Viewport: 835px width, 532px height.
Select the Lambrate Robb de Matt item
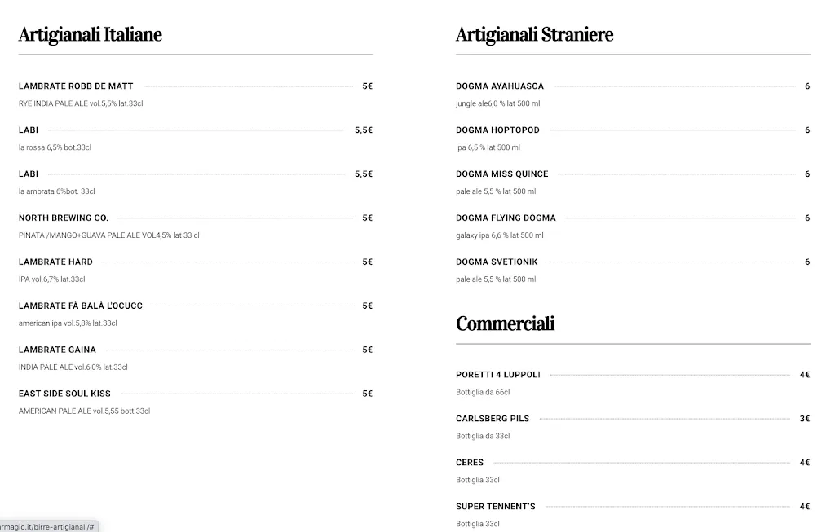click(x=76, y=86)
